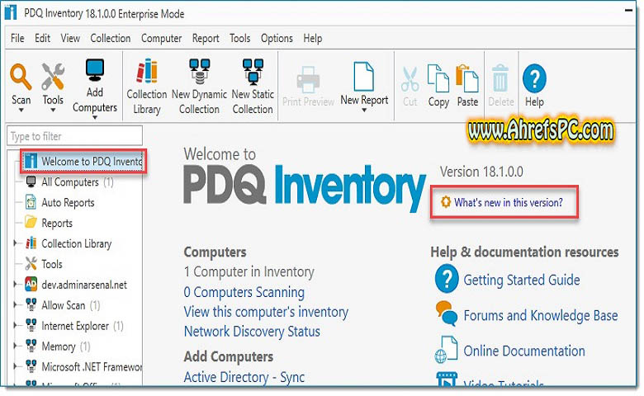The width and height of the screenshot is (644, 396).
Task: Focus the Type to filter field
Action: point(75,136)
